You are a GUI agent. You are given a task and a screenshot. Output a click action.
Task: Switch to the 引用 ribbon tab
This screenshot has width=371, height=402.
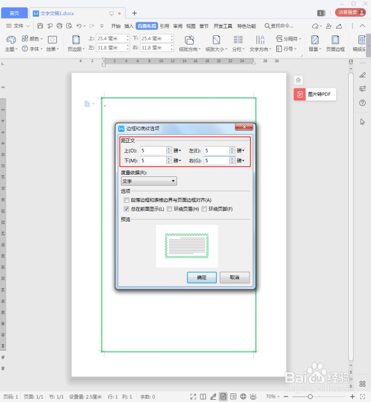coord(164,26)
